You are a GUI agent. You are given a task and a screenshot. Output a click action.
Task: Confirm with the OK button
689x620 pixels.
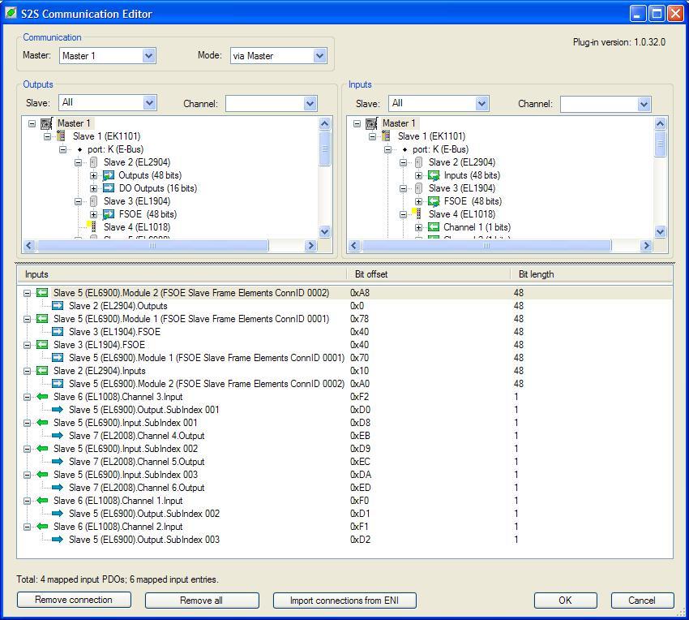(x=565, y=601)
